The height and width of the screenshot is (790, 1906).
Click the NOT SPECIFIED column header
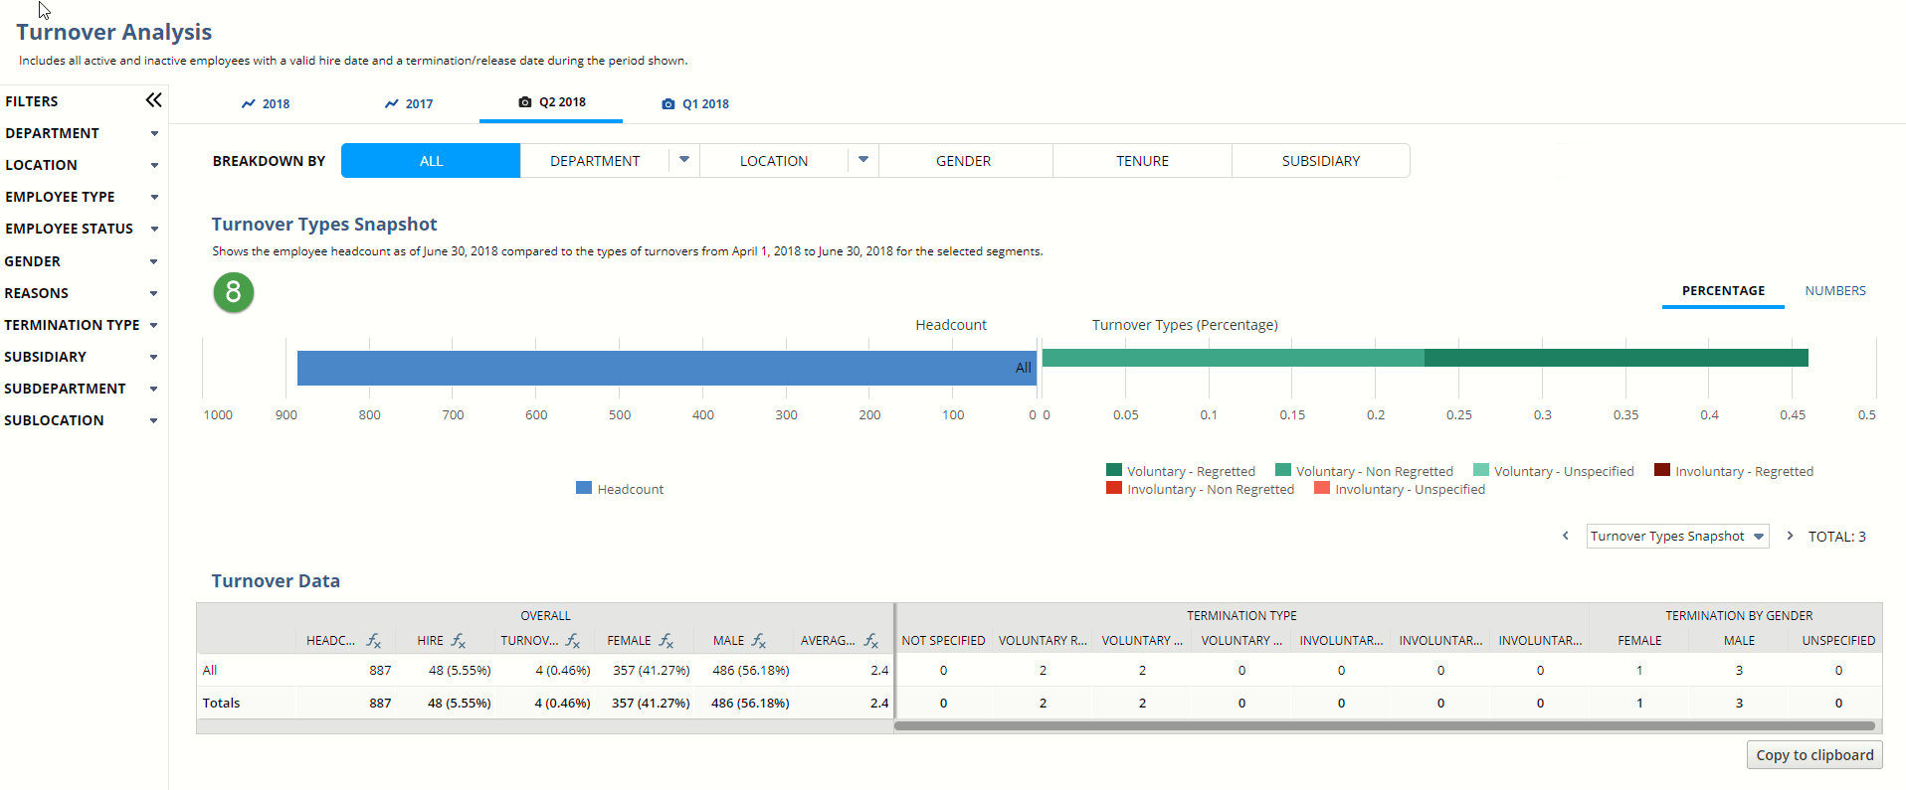943,641
